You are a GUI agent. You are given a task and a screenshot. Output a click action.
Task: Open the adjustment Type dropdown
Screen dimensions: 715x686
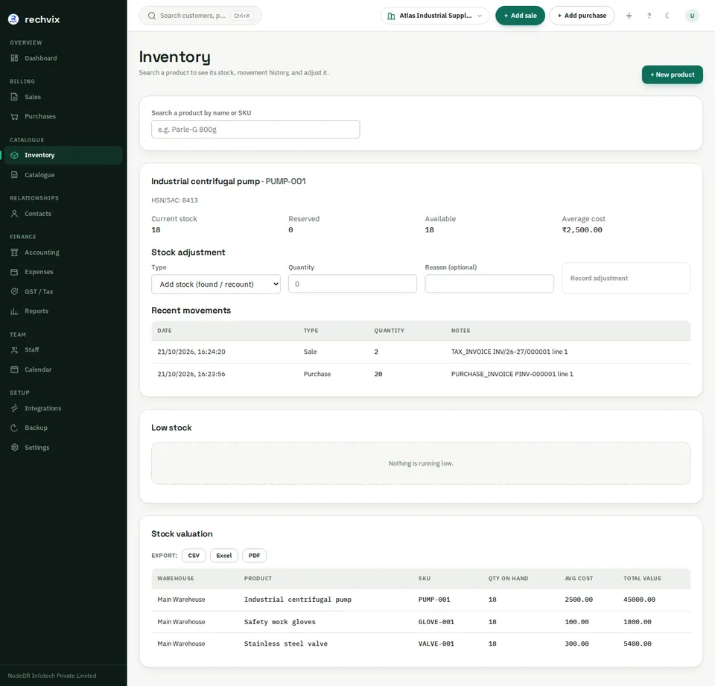click(216, 285)
